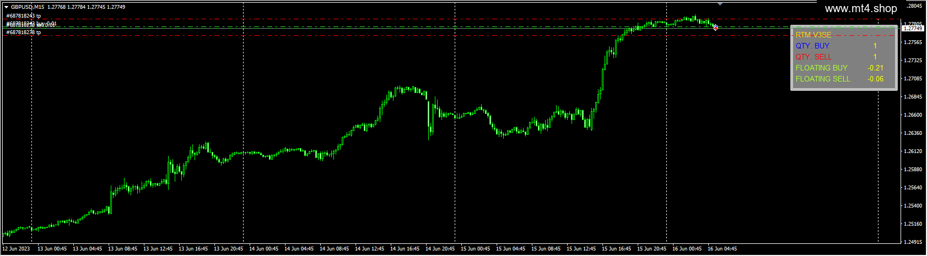
Task: Click the 12 Jun 2023 date label
Action: point(17,249)
